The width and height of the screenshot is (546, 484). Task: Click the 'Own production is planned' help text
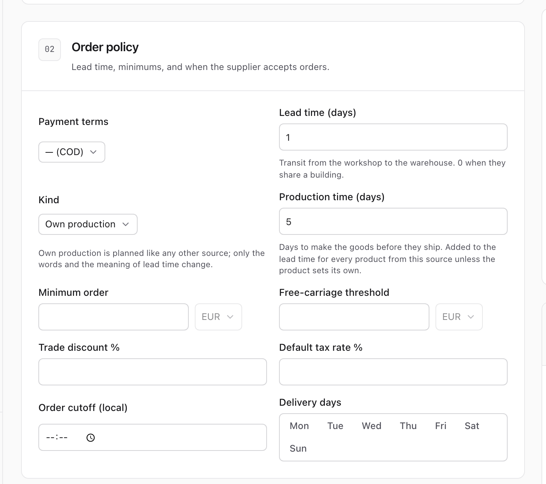[x=152, y=259]
